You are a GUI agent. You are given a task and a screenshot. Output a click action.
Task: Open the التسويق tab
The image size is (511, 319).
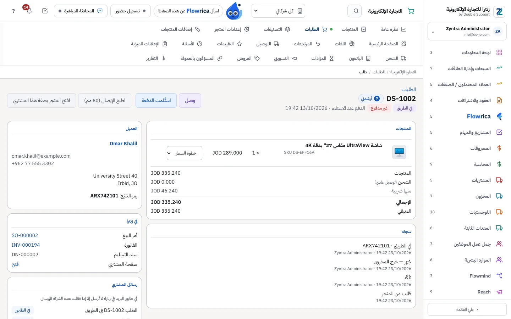[x=285, y=58]
